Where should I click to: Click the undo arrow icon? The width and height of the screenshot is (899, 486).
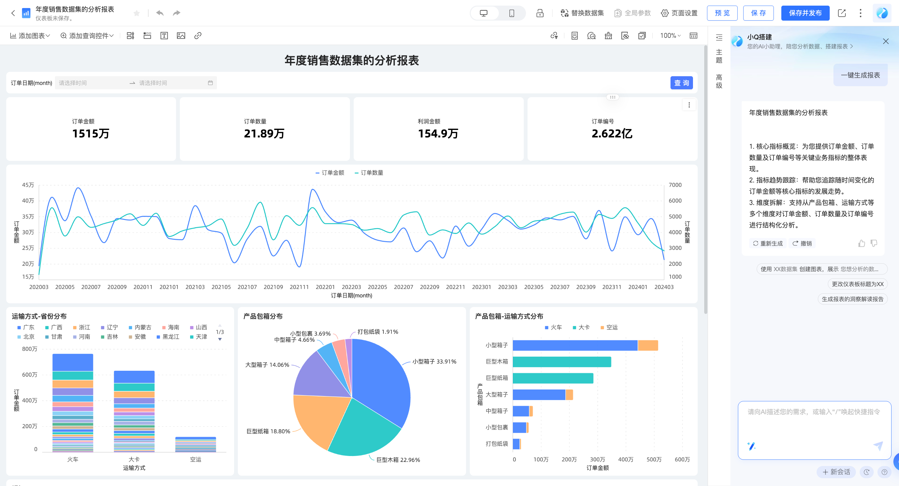[160, 13]
